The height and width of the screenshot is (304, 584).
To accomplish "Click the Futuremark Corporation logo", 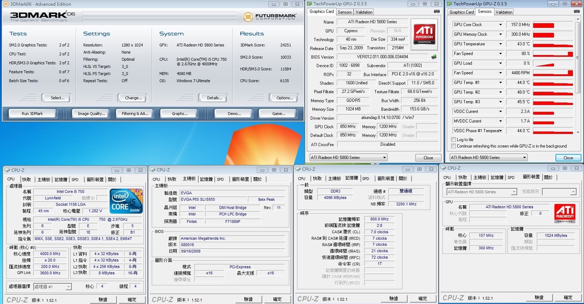I will 270,17.
